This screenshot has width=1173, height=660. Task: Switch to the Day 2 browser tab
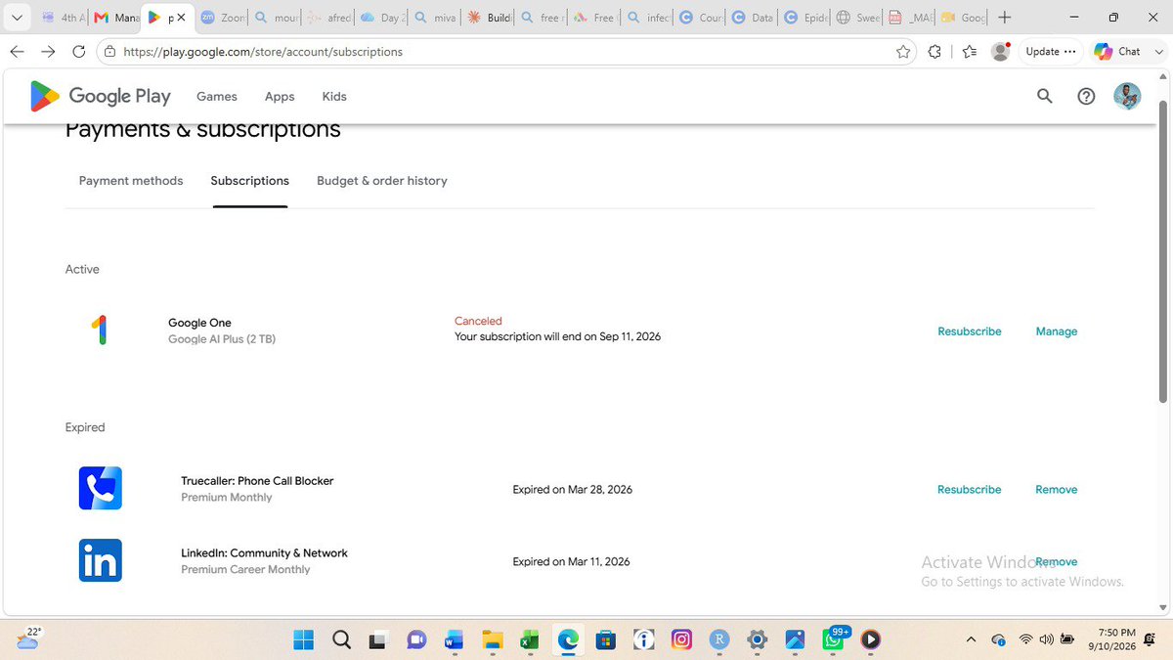[x=382, y=18]
